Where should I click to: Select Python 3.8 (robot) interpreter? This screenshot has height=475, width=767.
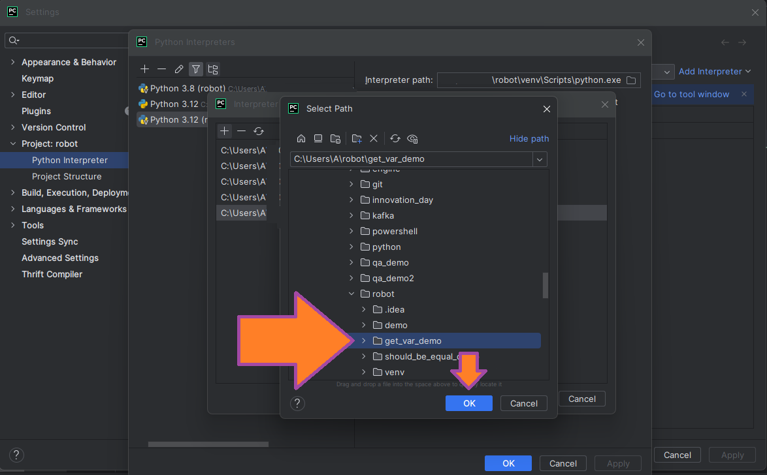coord(201,89)
